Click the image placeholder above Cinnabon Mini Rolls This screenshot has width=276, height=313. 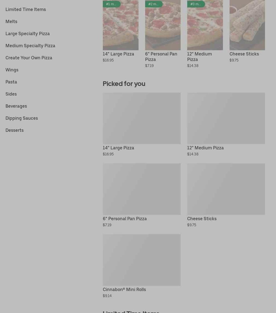(x=142, y=260)
